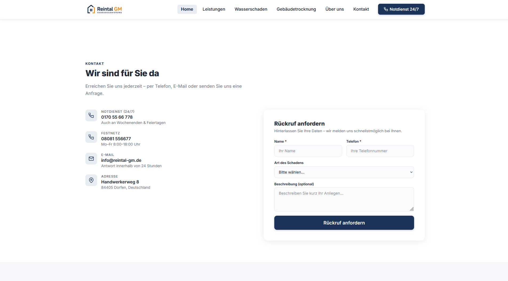
Task: Click the textarea resize handle
Action: tap(412, 209)
